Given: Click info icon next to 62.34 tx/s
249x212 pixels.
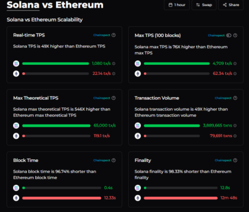Looking at the screenshot, I should coord(235,74).
